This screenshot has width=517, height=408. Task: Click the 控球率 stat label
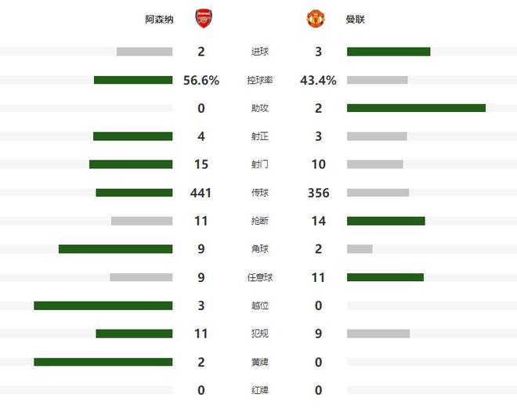(259, 80)
